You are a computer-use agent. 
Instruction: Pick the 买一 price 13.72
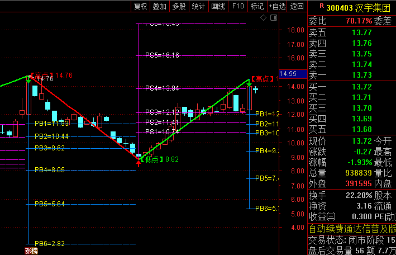click(362, 87)
